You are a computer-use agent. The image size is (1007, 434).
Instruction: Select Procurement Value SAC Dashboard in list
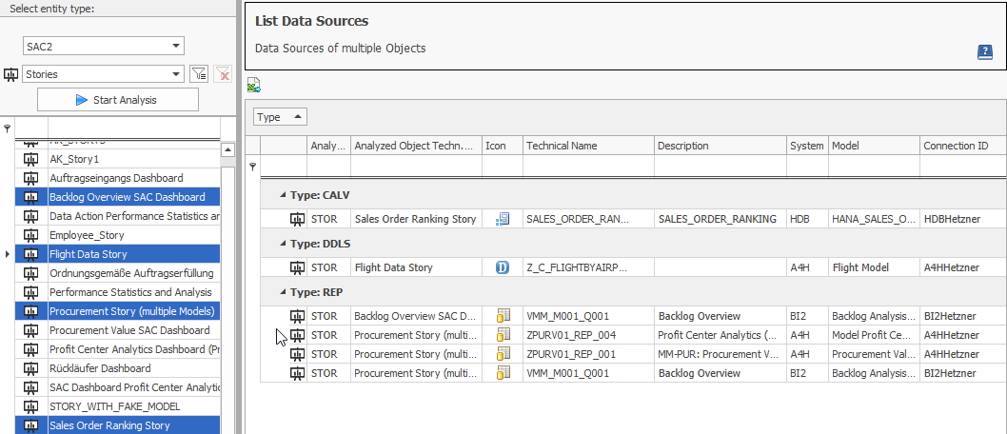[129, 330]
